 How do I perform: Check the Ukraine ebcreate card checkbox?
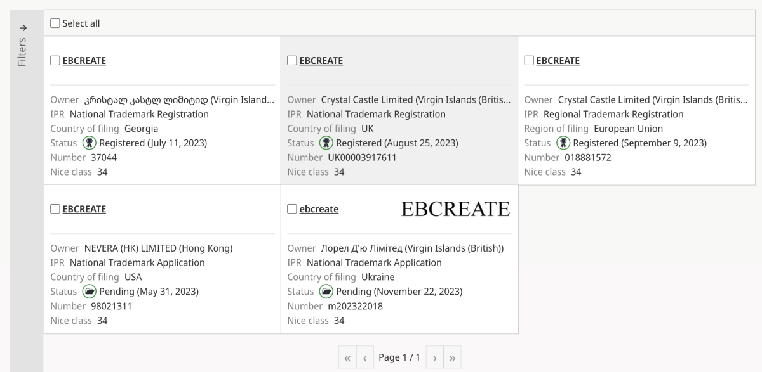coord(292,209)
